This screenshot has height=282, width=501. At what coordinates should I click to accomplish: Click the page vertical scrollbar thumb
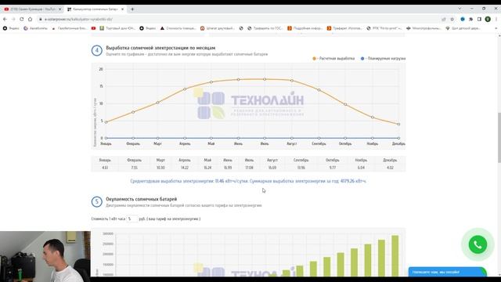pos(499,138)
